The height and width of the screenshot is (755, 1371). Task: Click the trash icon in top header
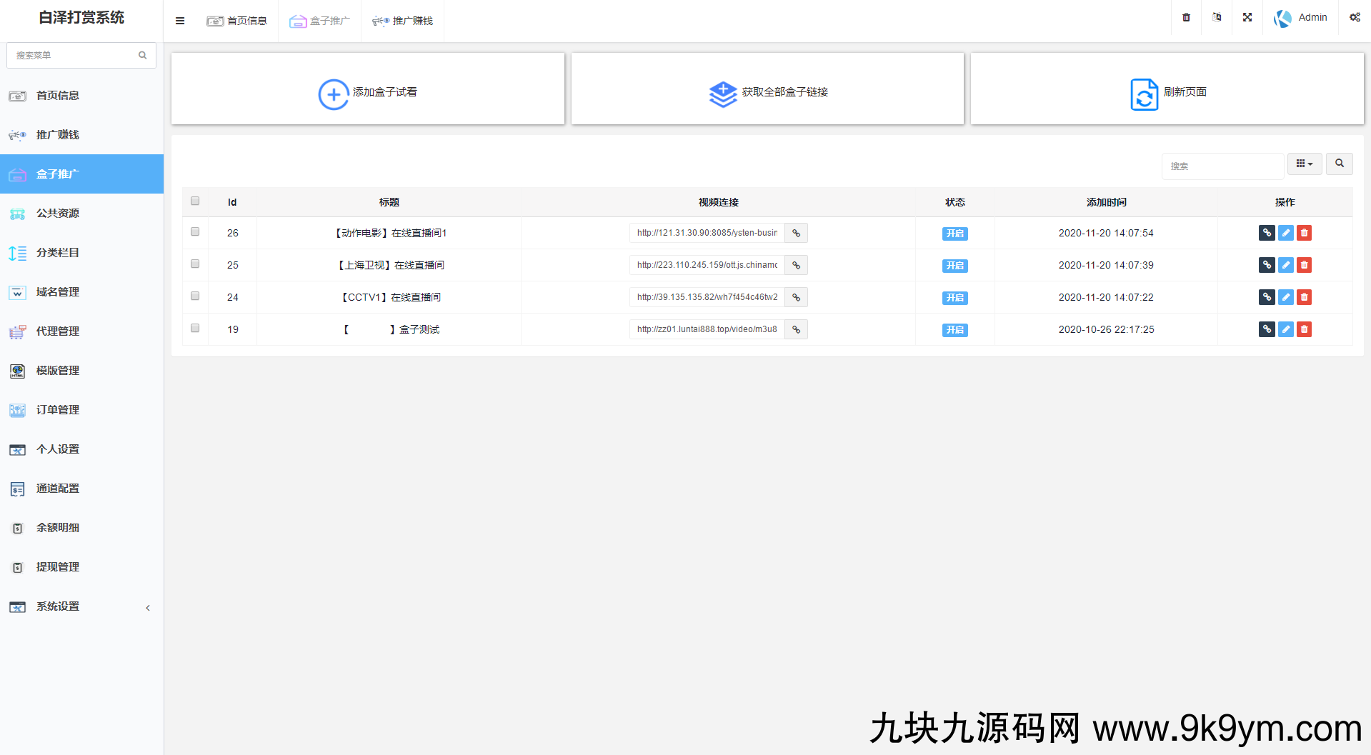click(1186, 17)
